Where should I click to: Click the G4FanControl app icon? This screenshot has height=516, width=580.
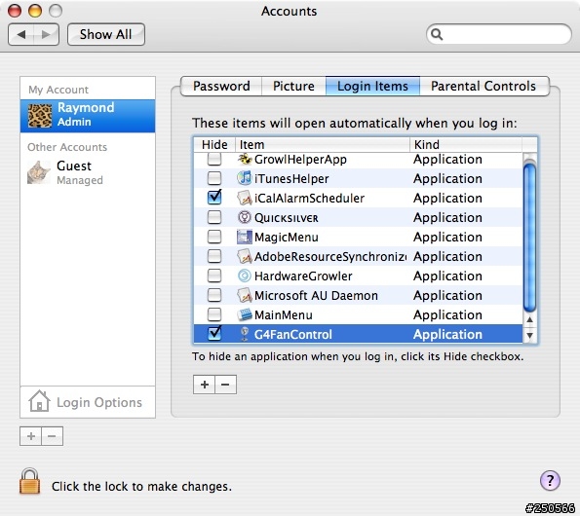pyautogui.click(x=245, y=334)
